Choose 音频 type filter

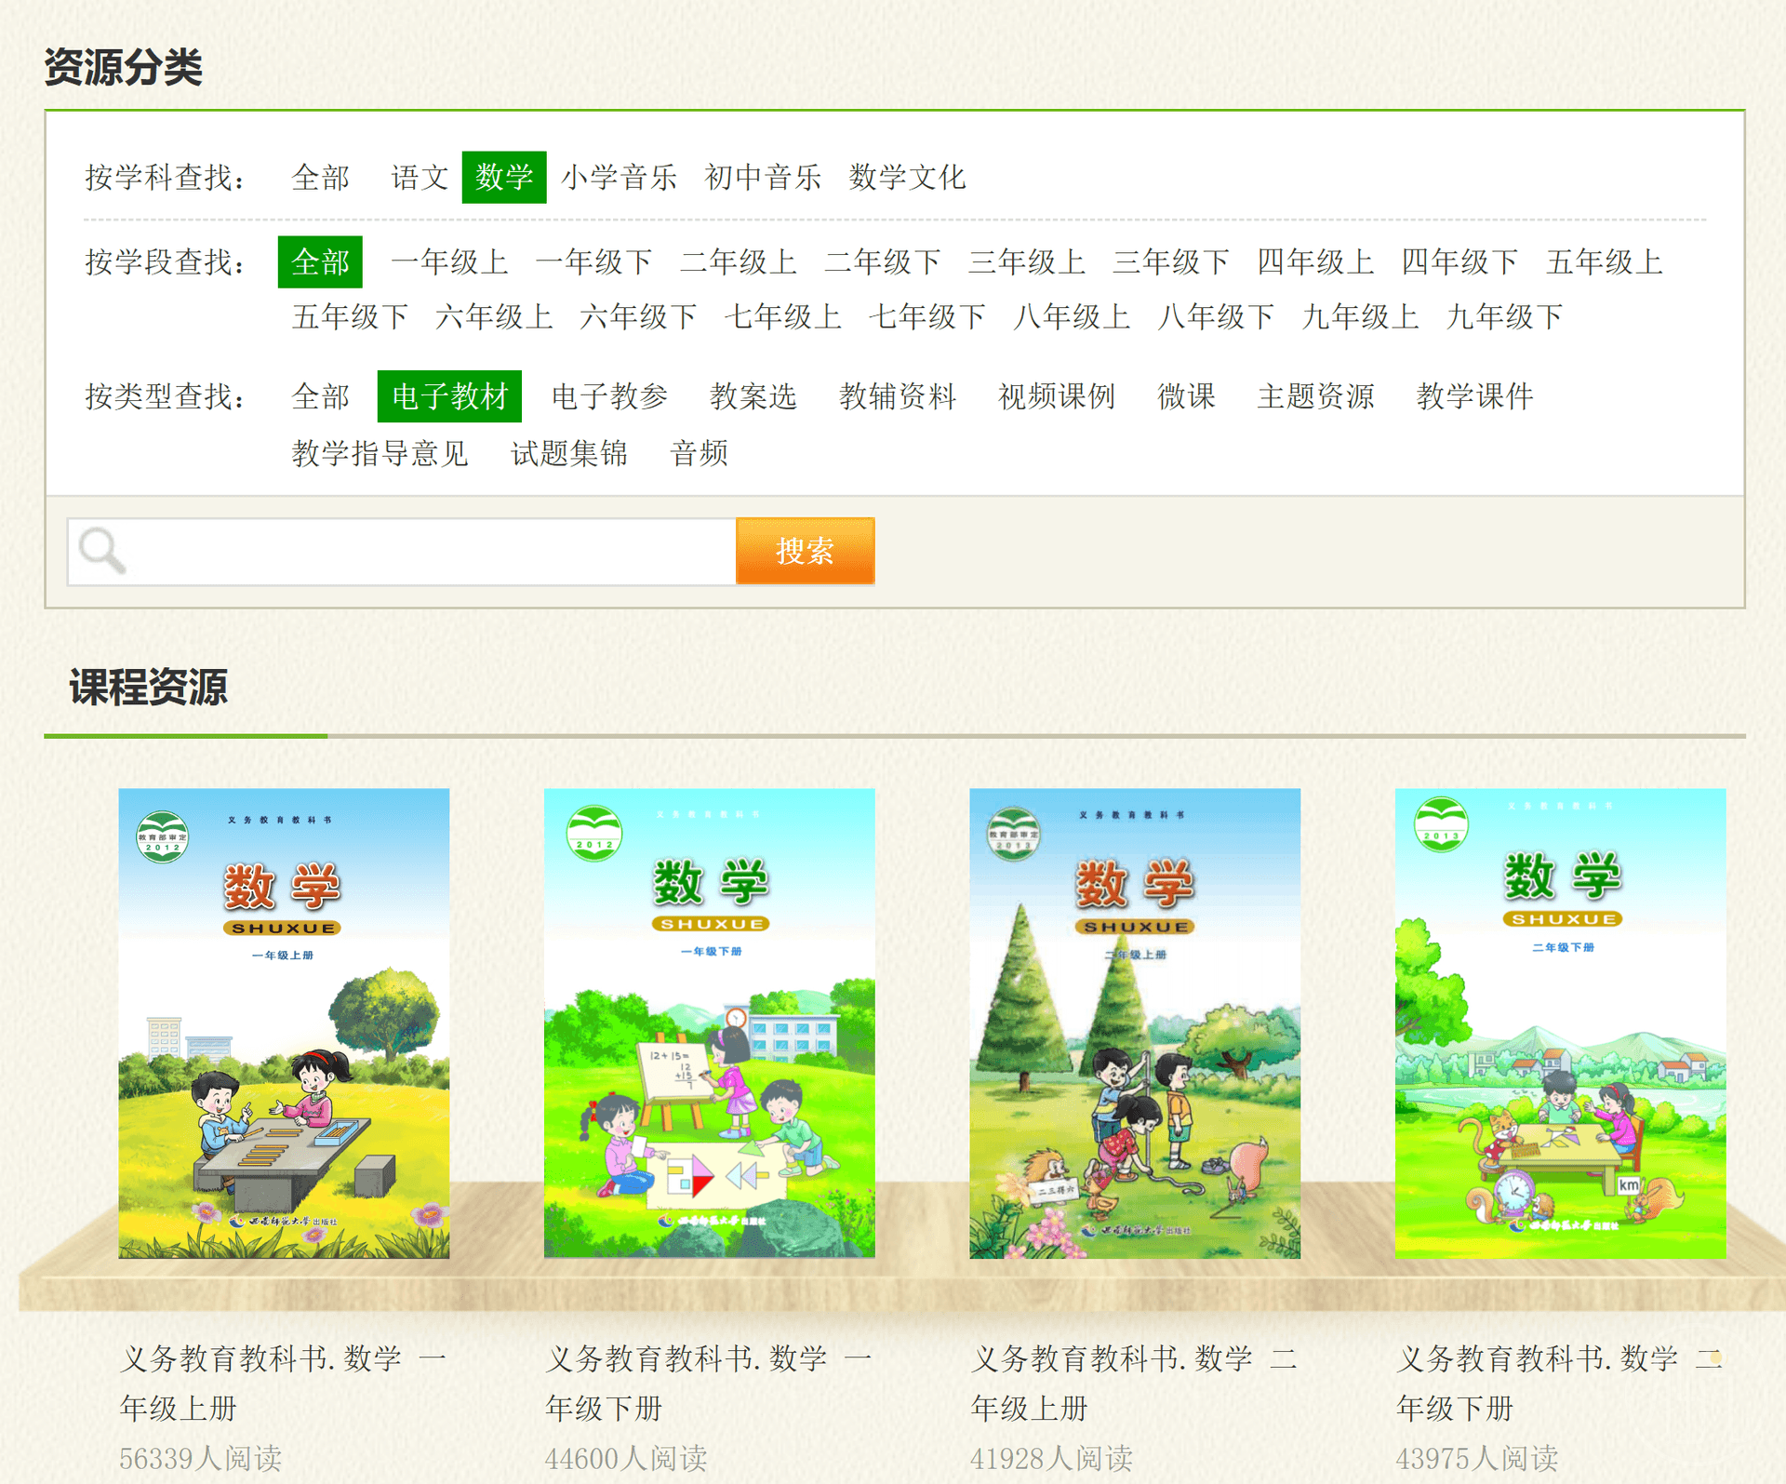(699, 453)
